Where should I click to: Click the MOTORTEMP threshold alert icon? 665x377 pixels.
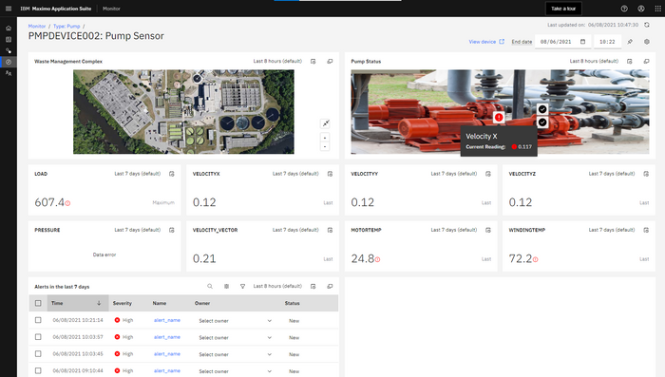point(377,259)
